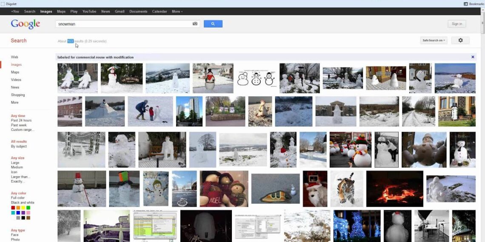Click the Sign in button
This screenshot has width=485, height=242.
coord(456,24)
